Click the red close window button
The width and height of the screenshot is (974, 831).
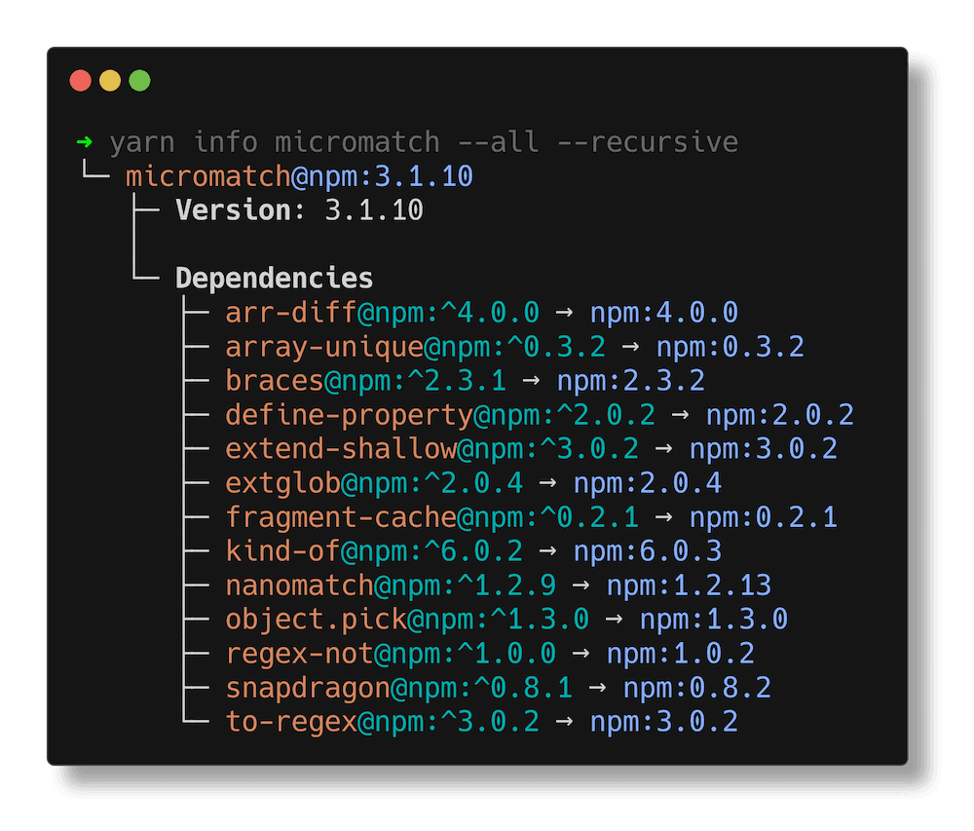(x=81, y=81)
